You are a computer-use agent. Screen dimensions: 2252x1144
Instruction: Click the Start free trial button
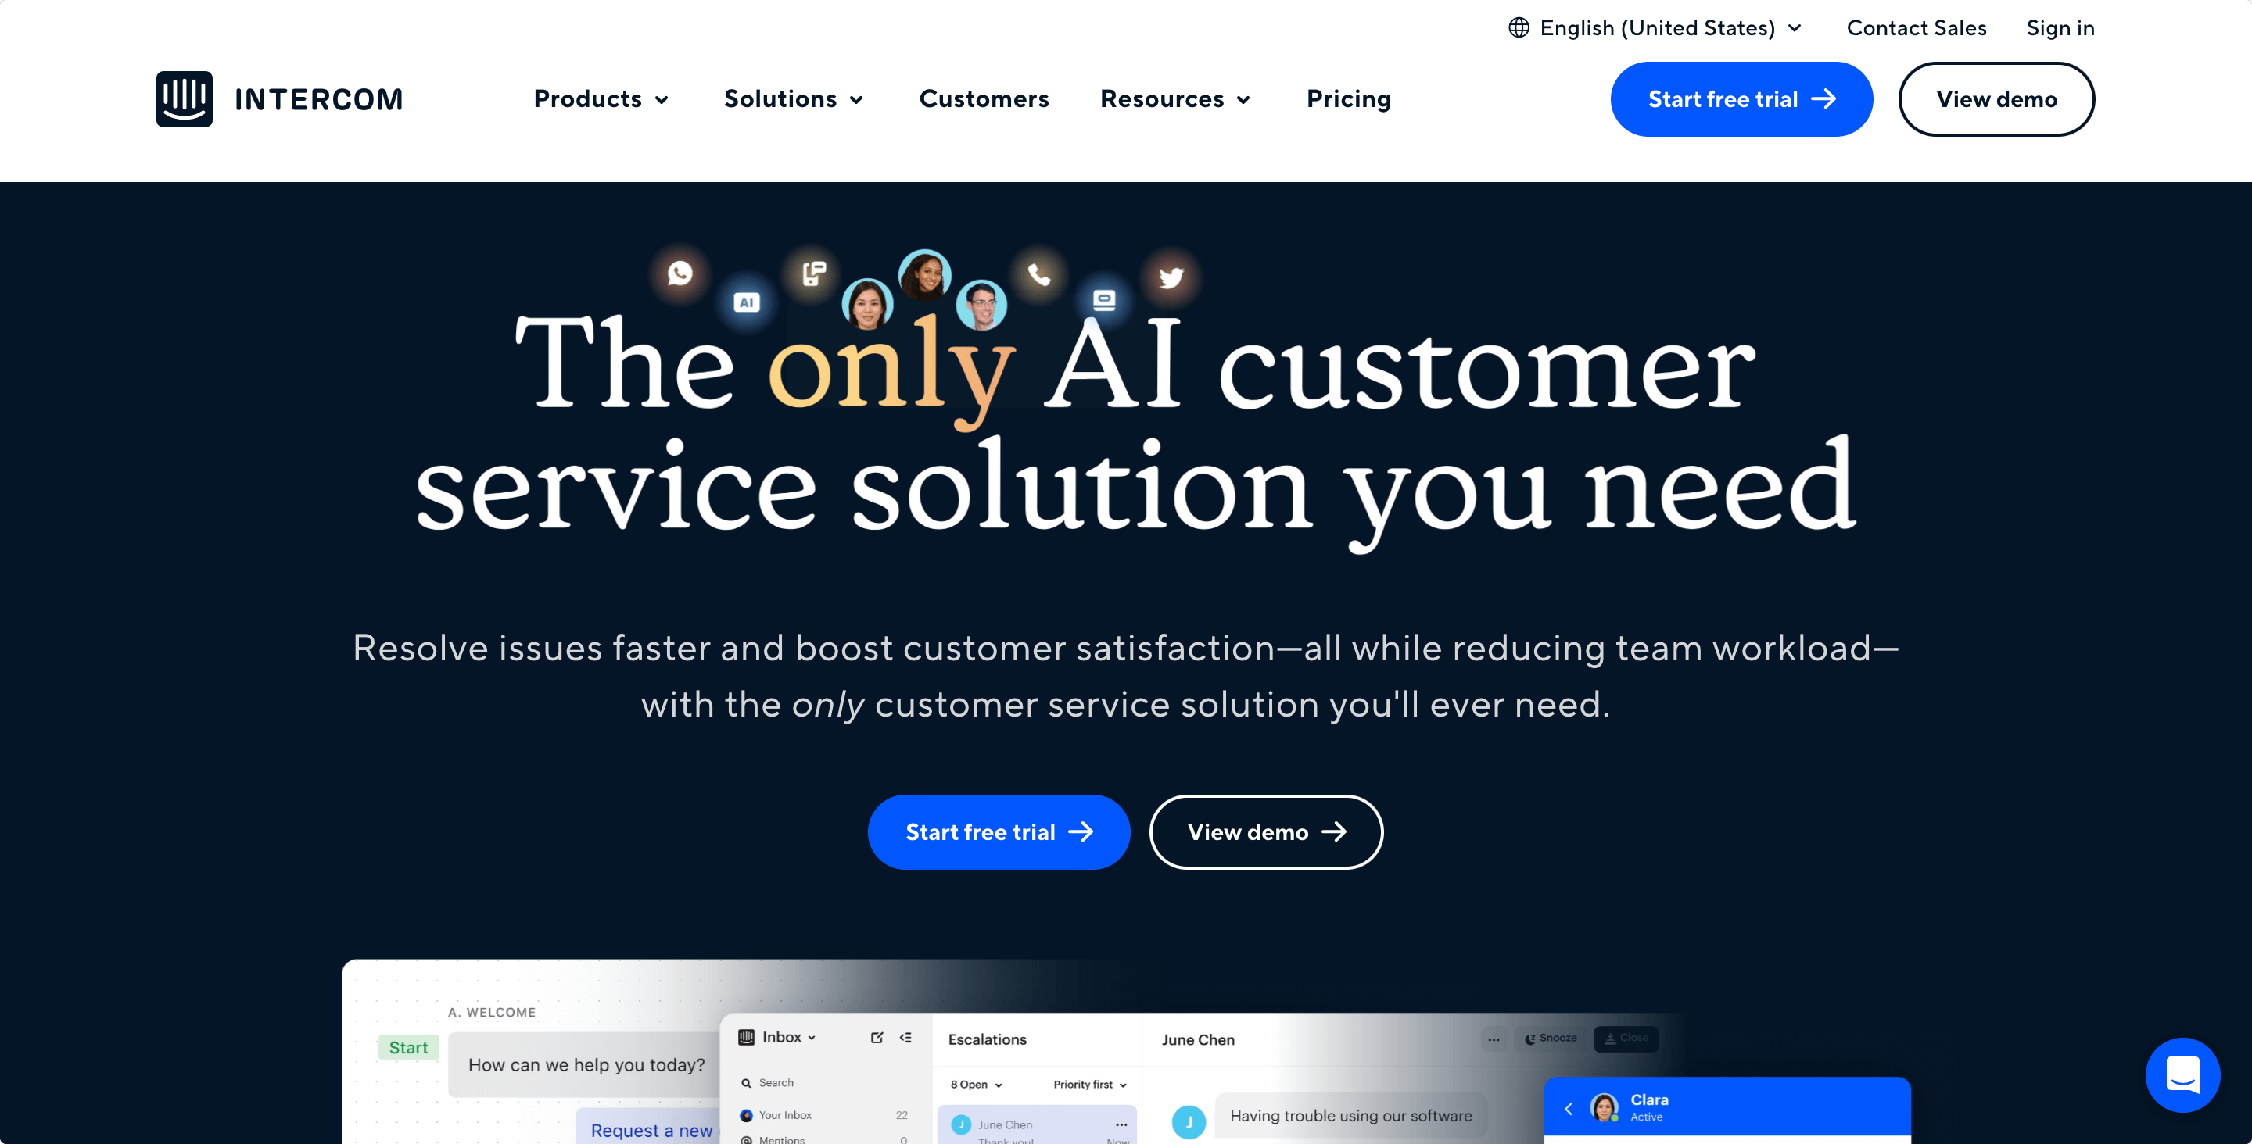tap(1740, 98)
